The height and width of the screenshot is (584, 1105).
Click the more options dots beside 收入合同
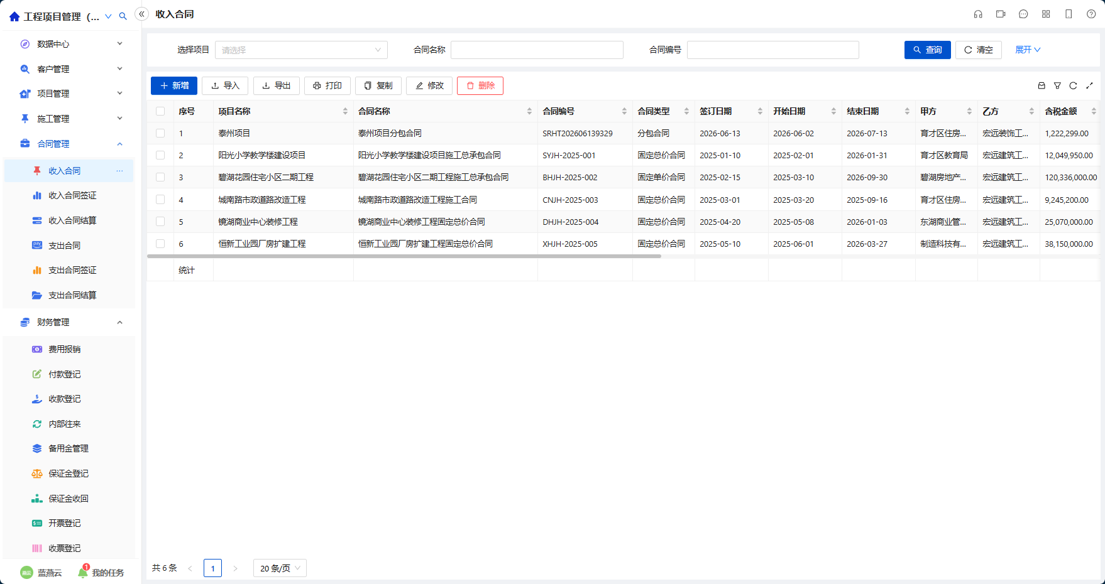pos(119,171)
